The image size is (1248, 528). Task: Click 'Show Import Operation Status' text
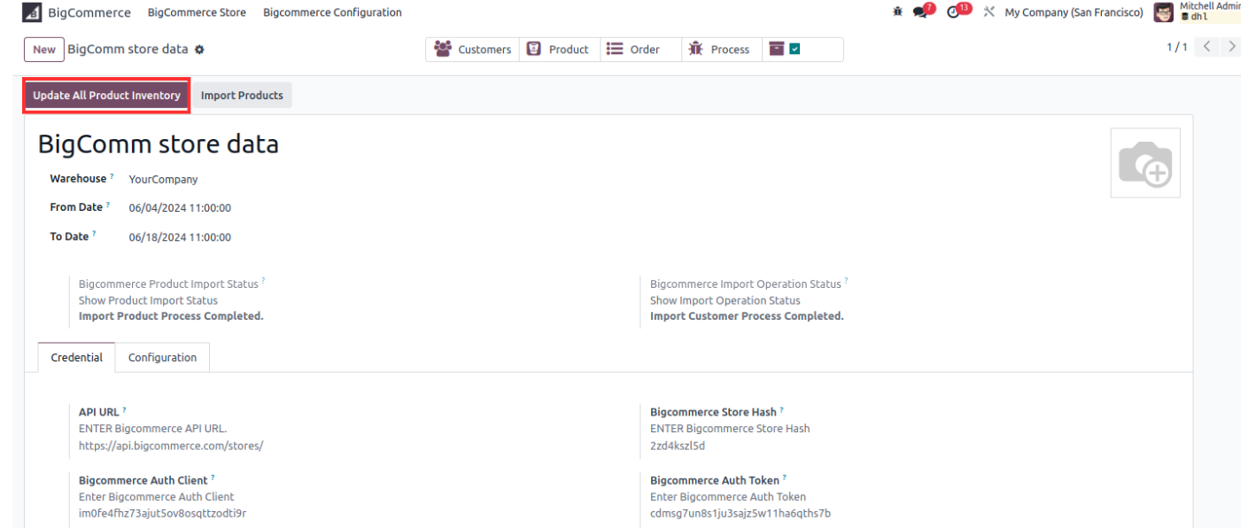[x=725, y=300]
